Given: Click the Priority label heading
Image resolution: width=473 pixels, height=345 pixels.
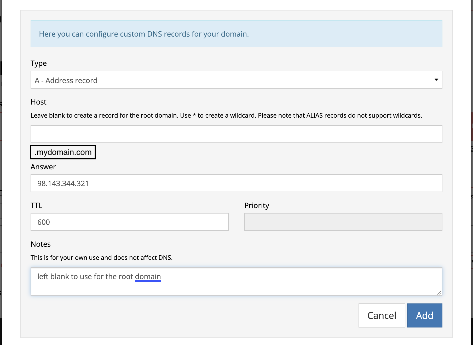Looking at the screenshot, I should pyautogui.click(x=257, y=205).
